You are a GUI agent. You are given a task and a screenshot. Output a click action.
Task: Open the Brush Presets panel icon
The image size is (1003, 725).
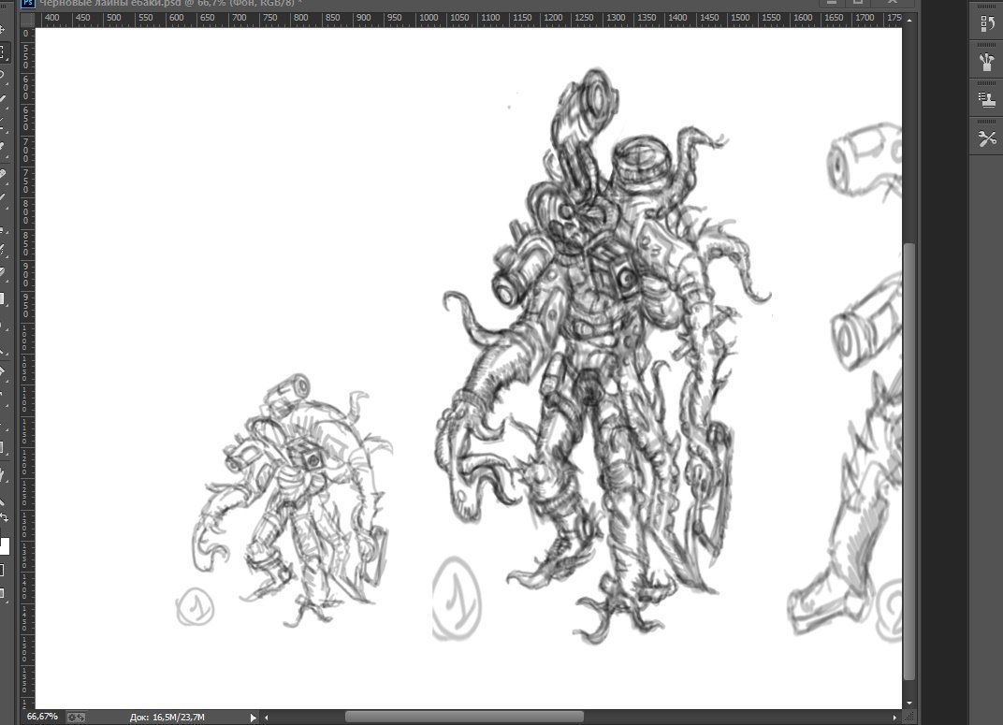pyautogui.click(x=986, y=62)
